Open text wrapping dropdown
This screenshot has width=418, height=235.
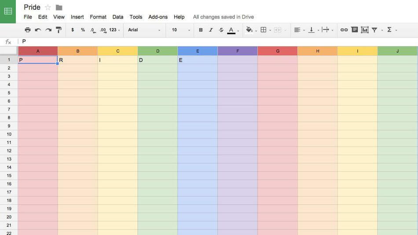click(x=326, y=30)
